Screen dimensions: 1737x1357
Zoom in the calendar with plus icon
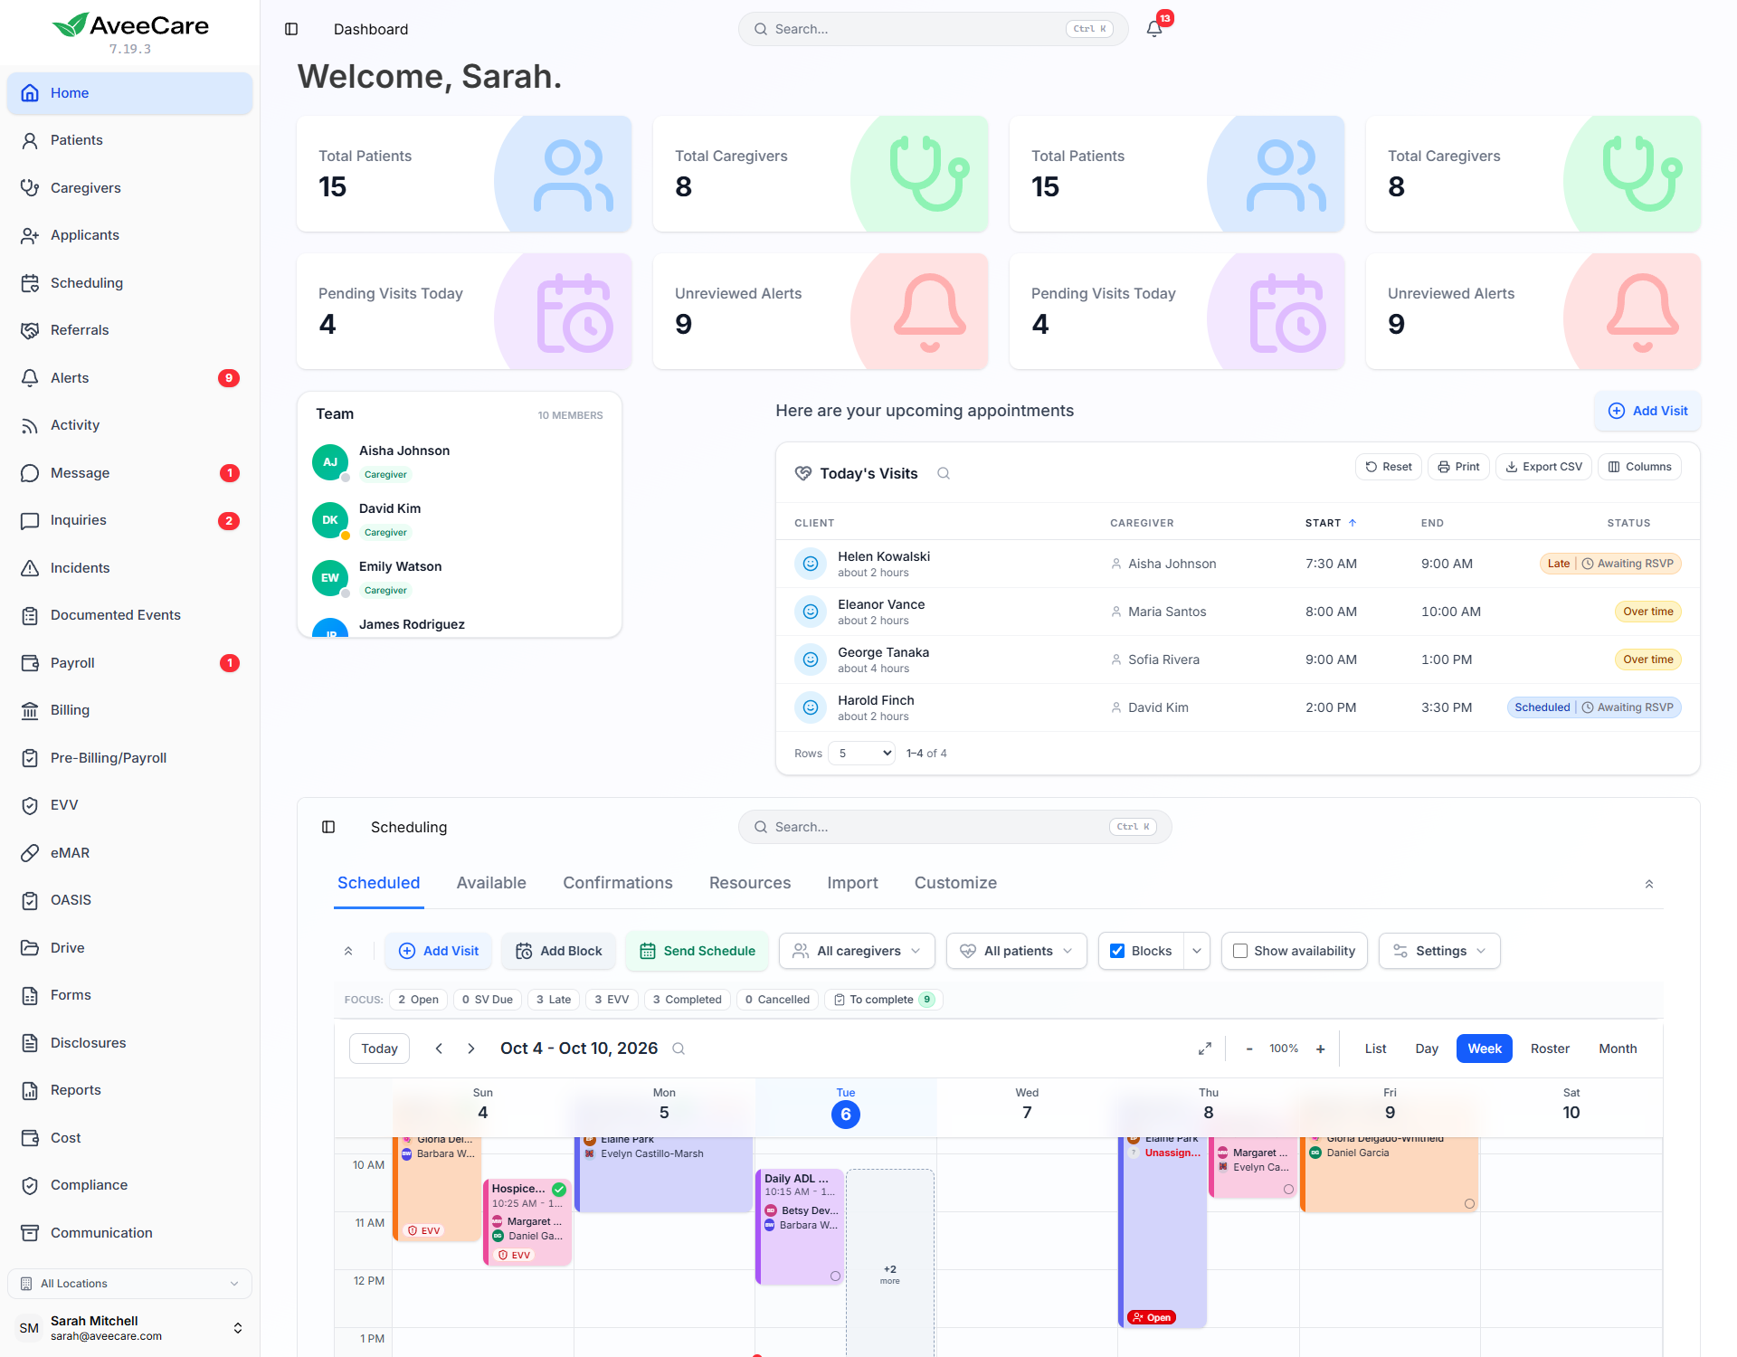1321,1049
